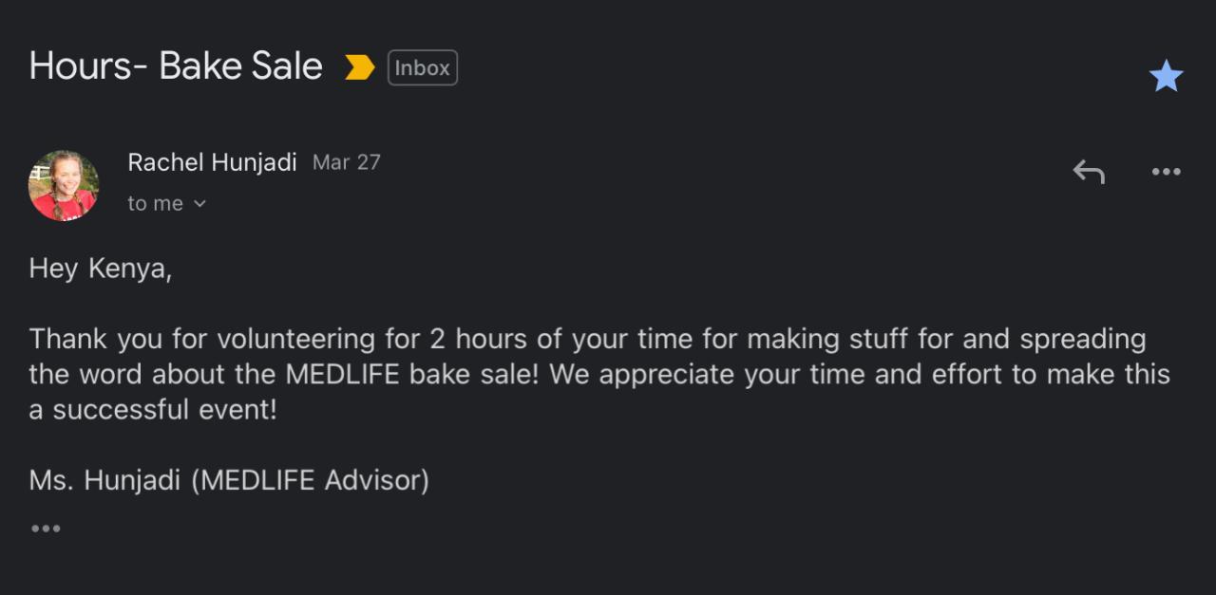
Task: Click sender name Rachel Hunjadi
Action: click(212, 162)
